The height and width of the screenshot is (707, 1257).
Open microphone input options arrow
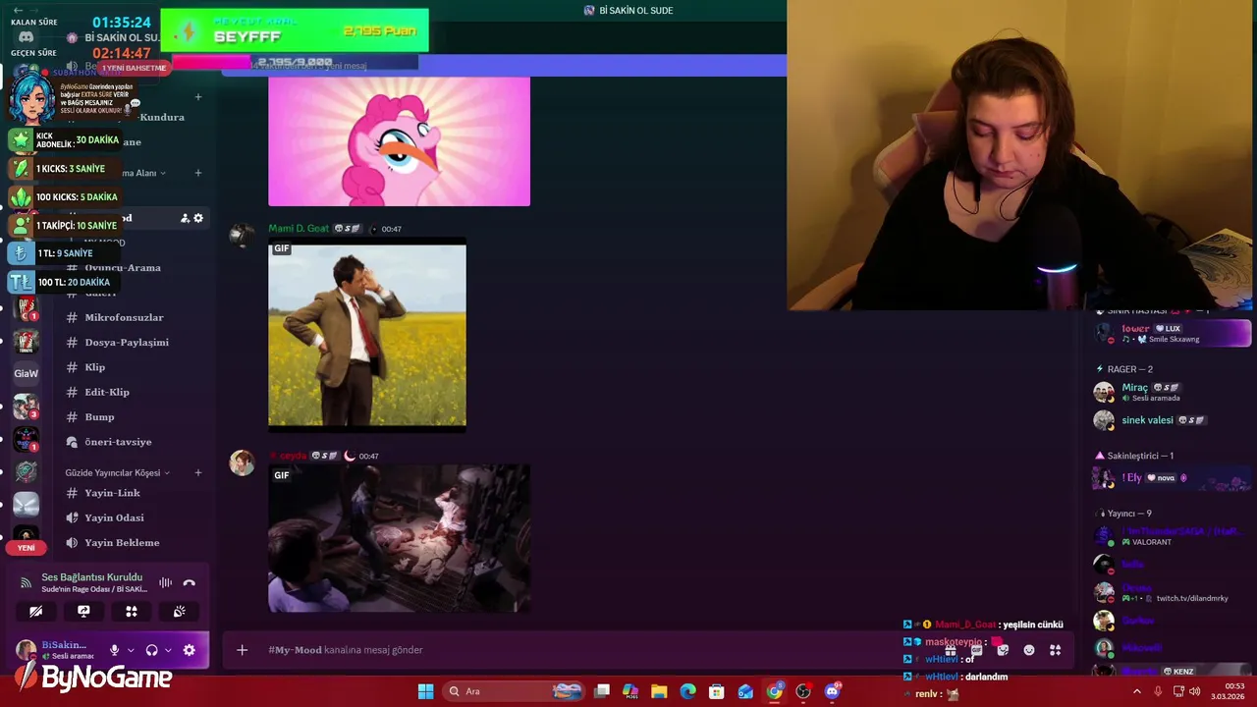coord(131,650)
